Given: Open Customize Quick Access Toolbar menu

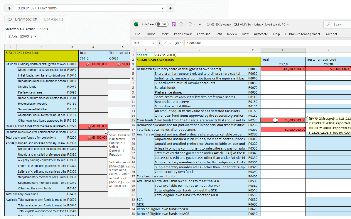Looking at the screenshot, I should 200,24.
